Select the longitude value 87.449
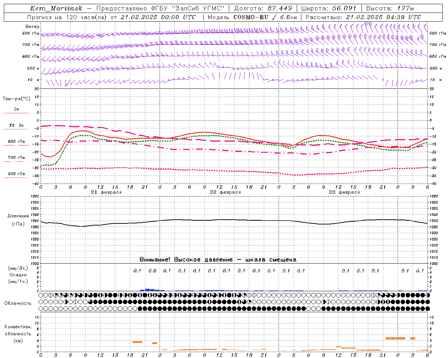448x358 pixels. [x=280, y=8]
